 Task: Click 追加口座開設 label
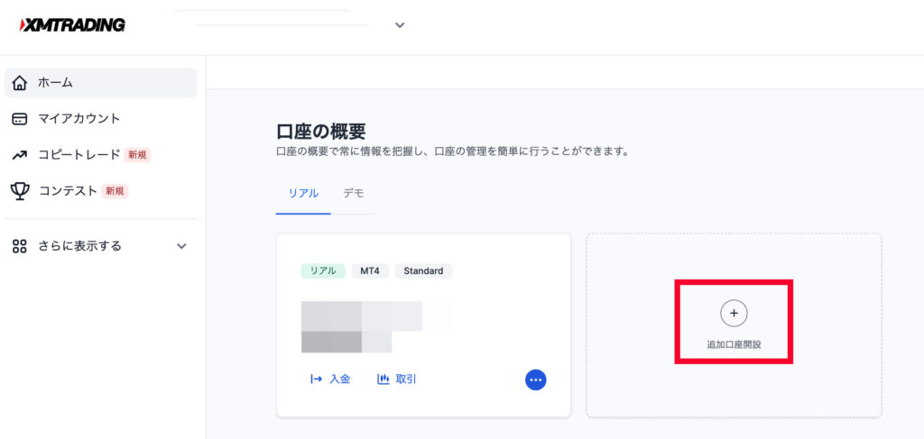coord(734,345)
